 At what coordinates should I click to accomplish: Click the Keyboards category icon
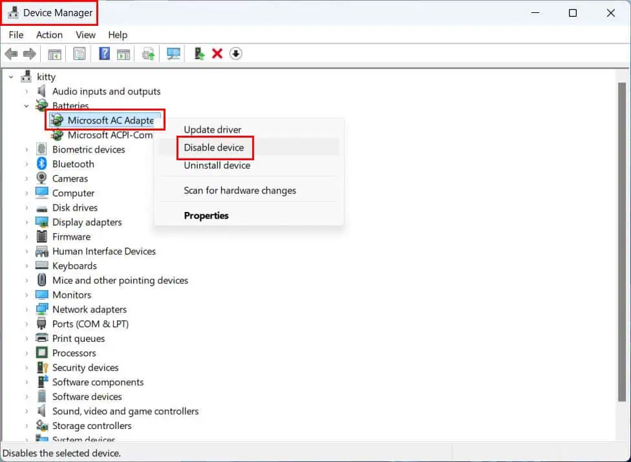pos(42,266)
